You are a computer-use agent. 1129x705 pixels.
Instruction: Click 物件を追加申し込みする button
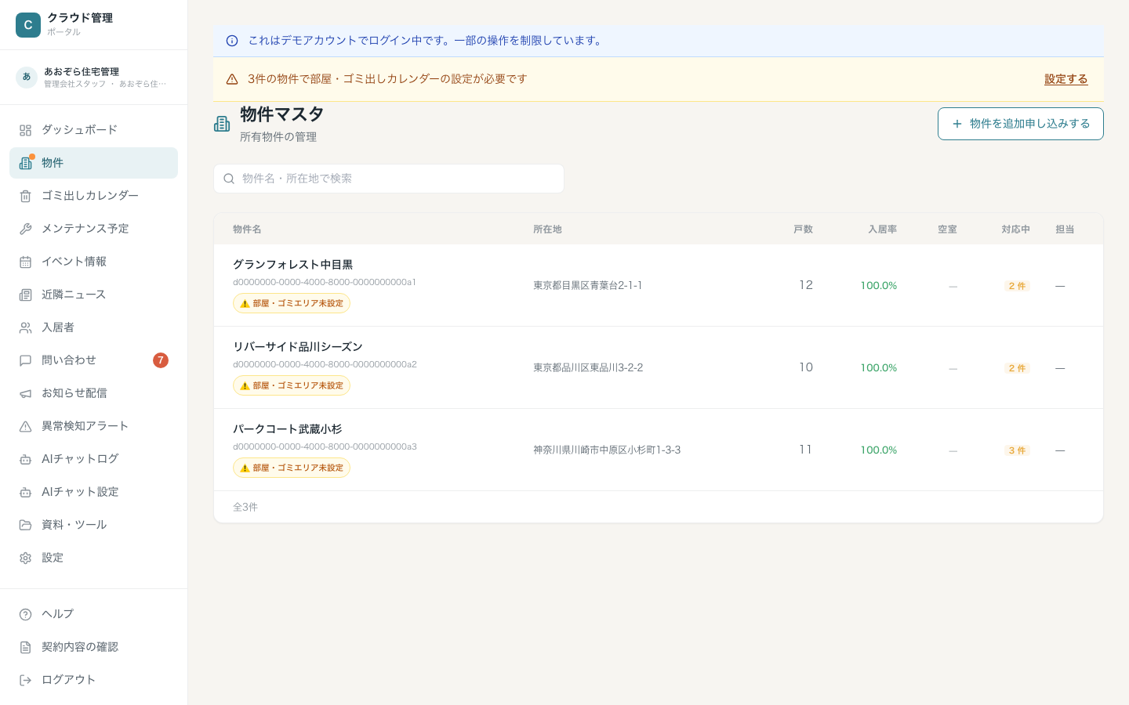tap(1020, 124)
